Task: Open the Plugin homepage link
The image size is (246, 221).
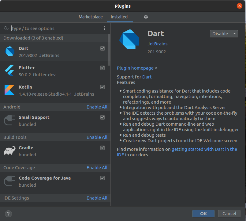Action: pyautogui.click(x=135, y=68)
